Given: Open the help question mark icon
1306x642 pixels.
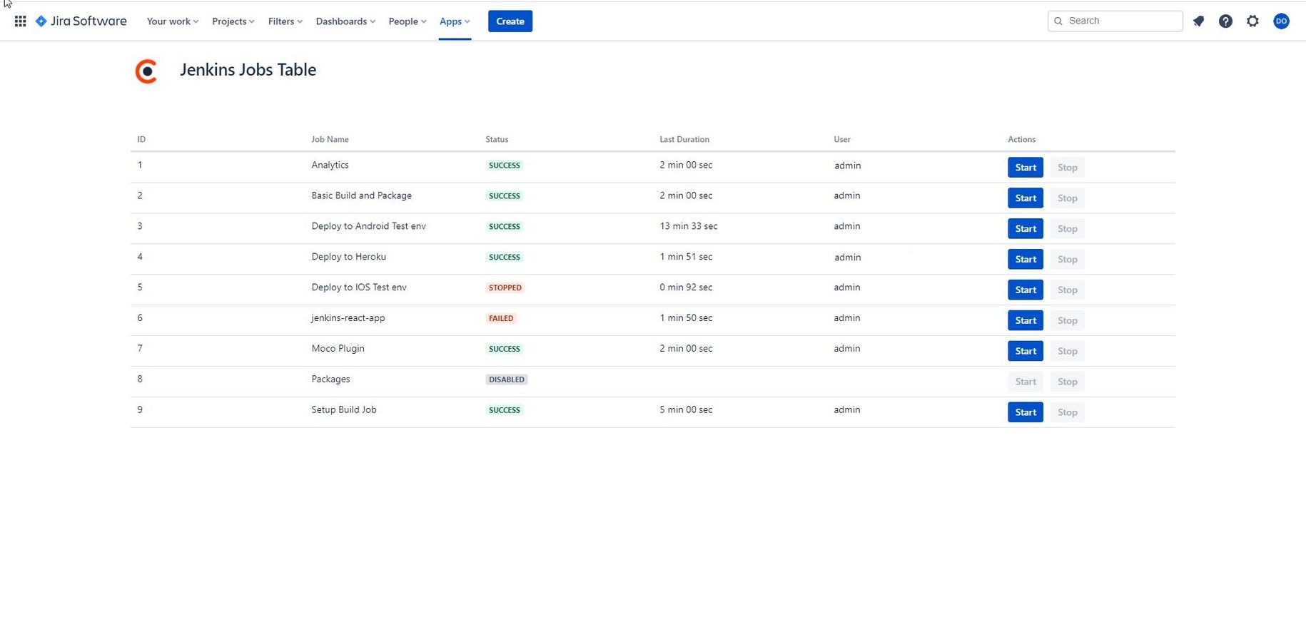Looking at the screenshot, I should pyautogui.click(x=1225, y=21).
